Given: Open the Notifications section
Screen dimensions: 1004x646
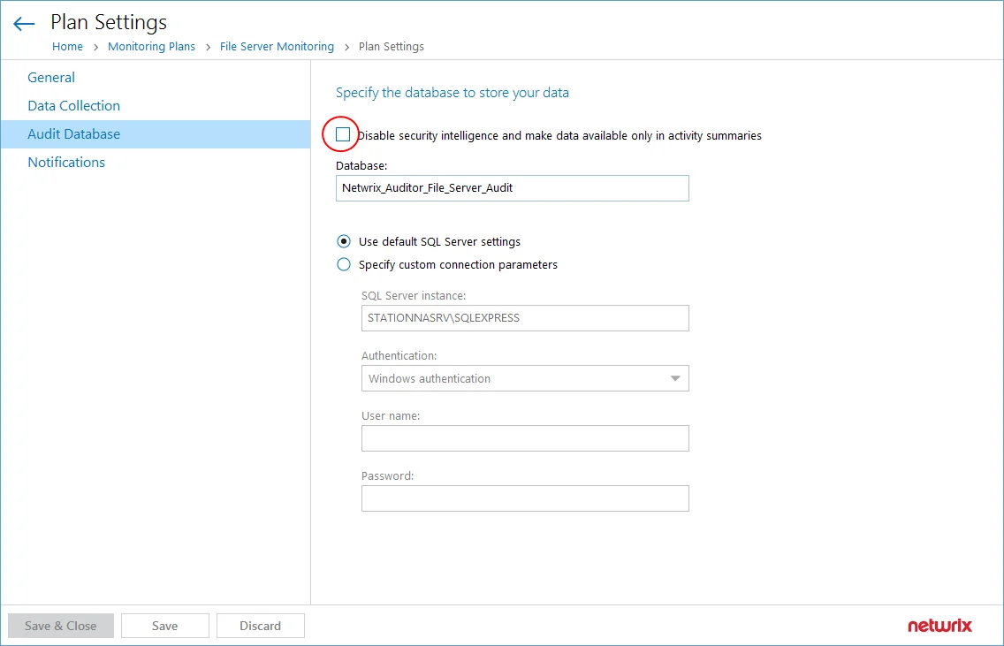Looking at the screenshot, I should [66, 162].
